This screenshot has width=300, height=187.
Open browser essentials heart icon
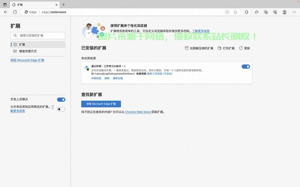pos(275,12)
